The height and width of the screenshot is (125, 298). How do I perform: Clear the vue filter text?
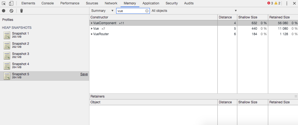[x=147, y=11]
